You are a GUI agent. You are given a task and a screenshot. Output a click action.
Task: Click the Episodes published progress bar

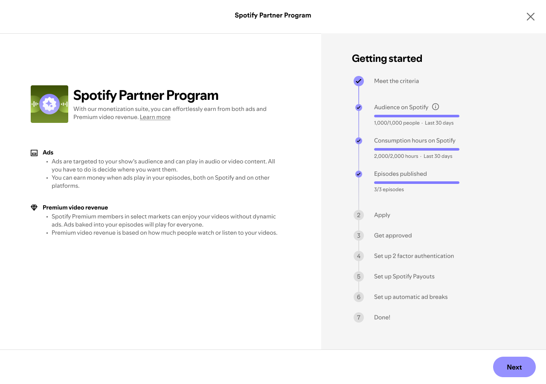417,183
